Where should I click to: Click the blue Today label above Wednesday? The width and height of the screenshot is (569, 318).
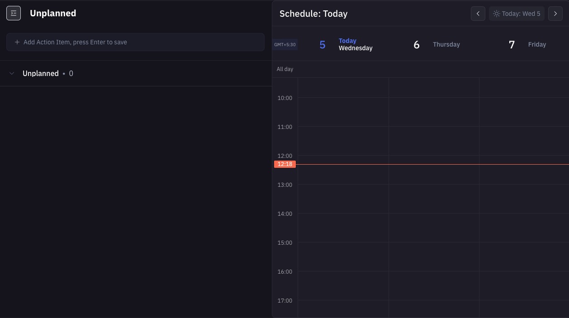tap(347, 41)
